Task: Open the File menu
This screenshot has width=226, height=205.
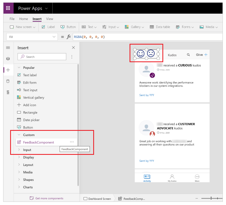Action: pos(12,19)
